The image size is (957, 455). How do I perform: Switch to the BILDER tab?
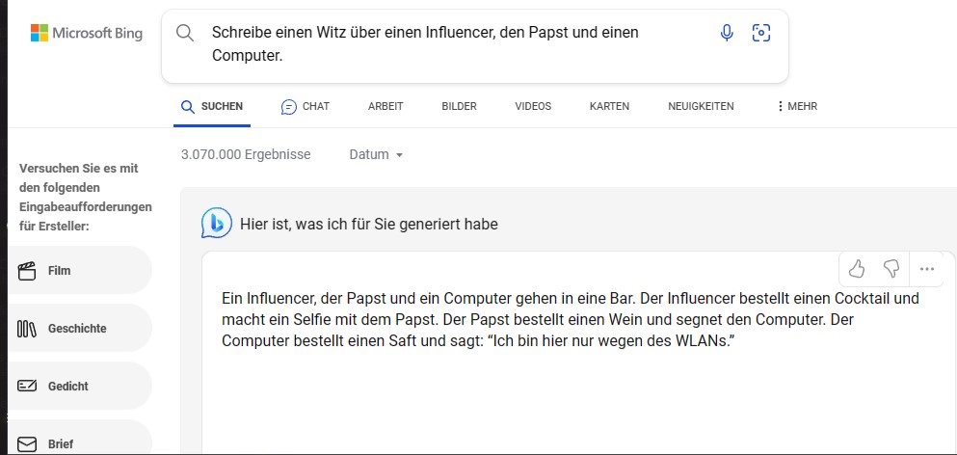click(459, 106)
